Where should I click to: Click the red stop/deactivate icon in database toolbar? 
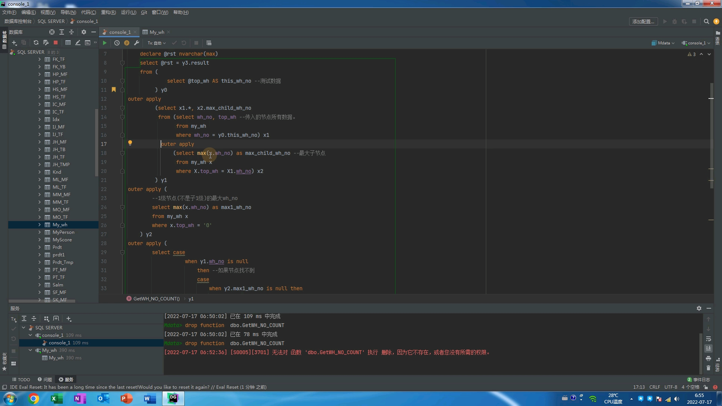coord(56,43)
